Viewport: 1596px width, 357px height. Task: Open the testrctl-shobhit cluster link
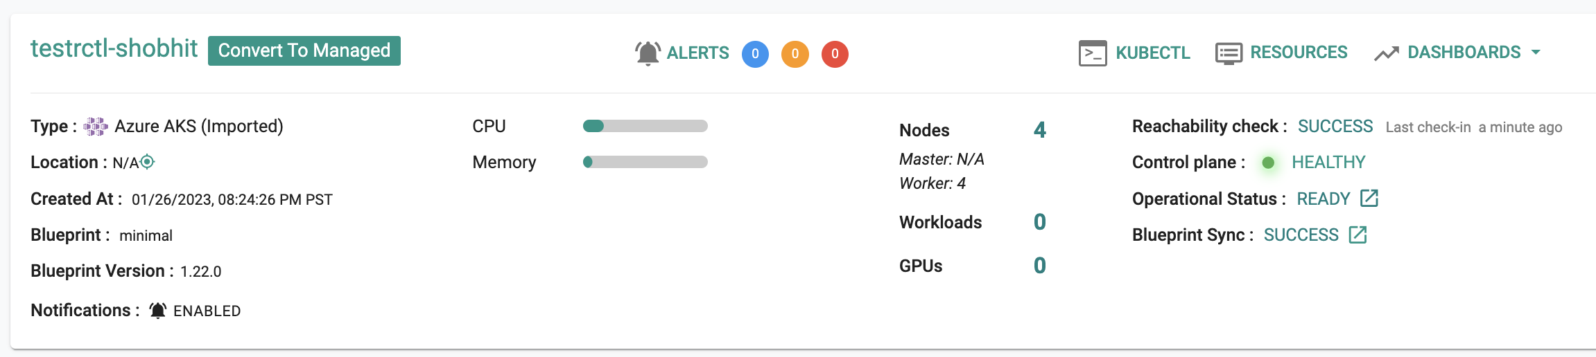[114, 48]
